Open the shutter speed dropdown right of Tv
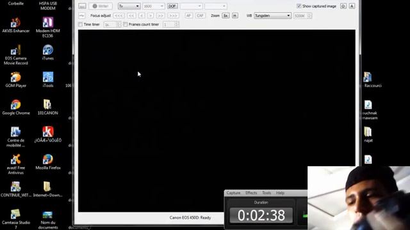Screen dimensions: 410x230 [x=154, y=6]
